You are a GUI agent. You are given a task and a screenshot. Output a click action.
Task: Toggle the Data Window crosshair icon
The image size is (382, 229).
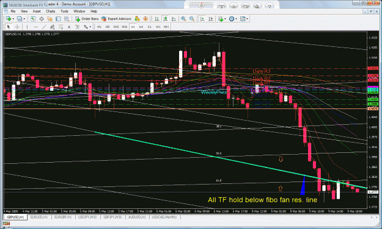tap(42, 19)
